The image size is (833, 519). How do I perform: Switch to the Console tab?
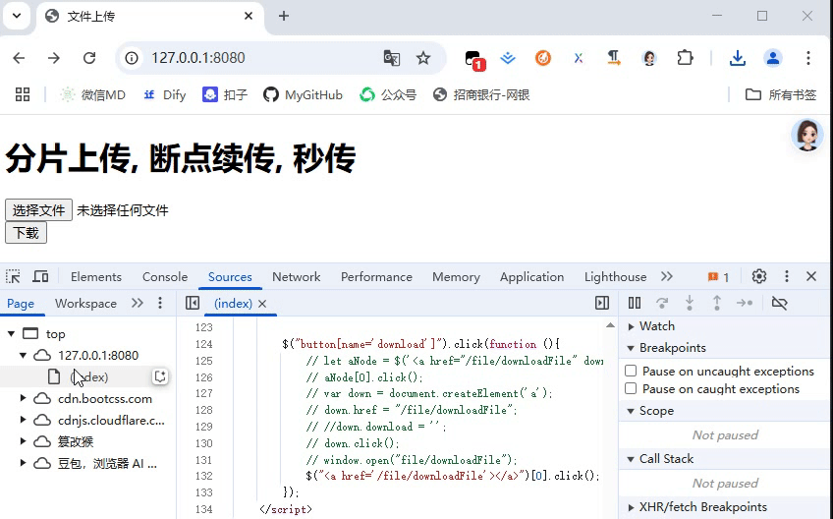coord(165,276)
